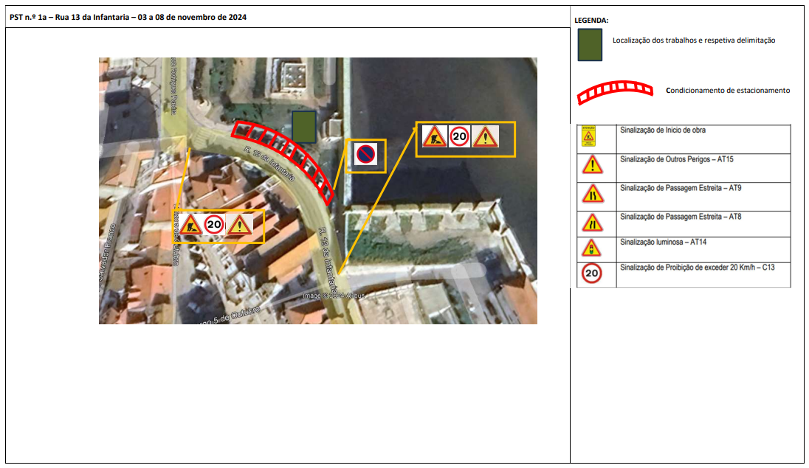Click the LEGENDA heading
The image size is (809, 468).
pos(591,21)
